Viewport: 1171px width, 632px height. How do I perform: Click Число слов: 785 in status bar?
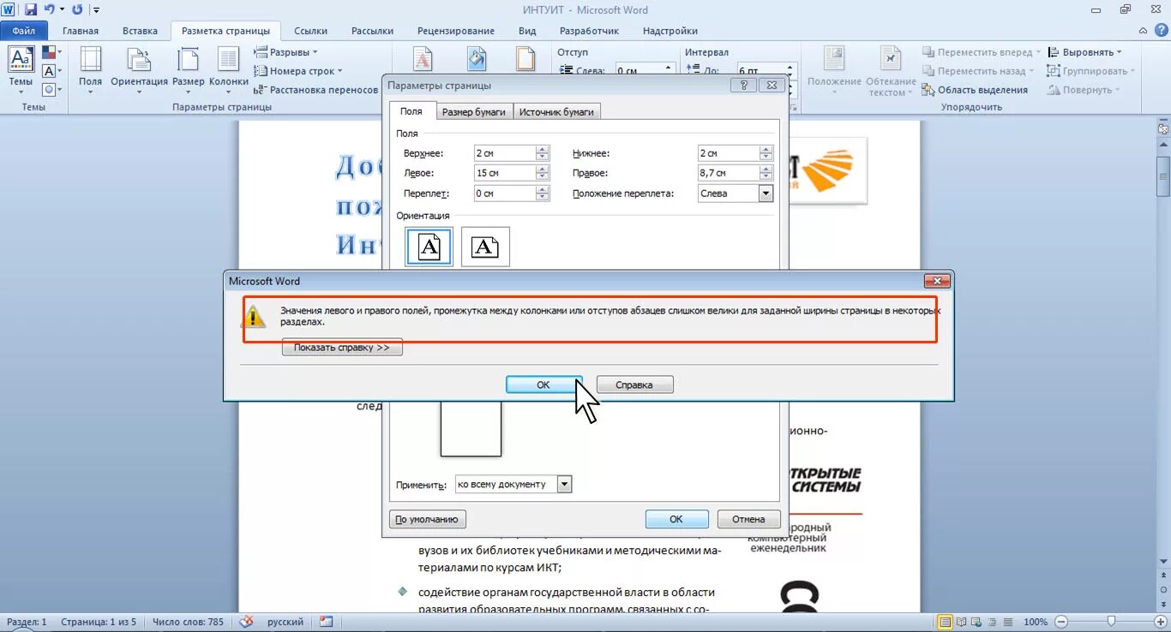tap(189, 622)
